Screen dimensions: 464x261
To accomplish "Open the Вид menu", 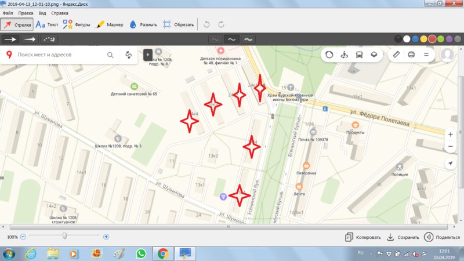I will point(42,12).
